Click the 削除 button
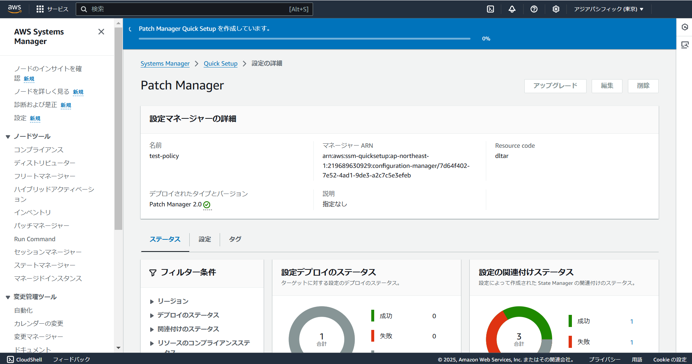The height and width of the screenshot is (364, 692). (643, 86)
